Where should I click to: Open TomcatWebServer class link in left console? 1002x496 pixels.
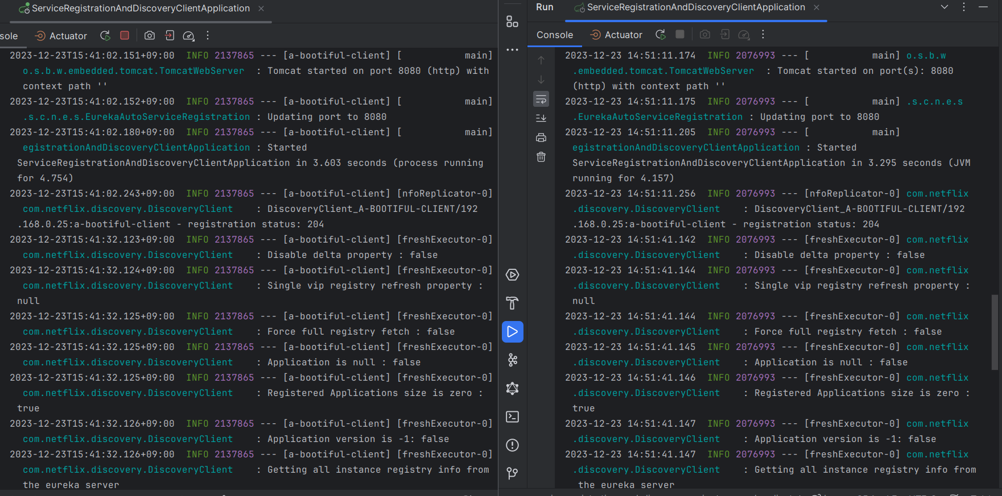(x=133, y=71)
